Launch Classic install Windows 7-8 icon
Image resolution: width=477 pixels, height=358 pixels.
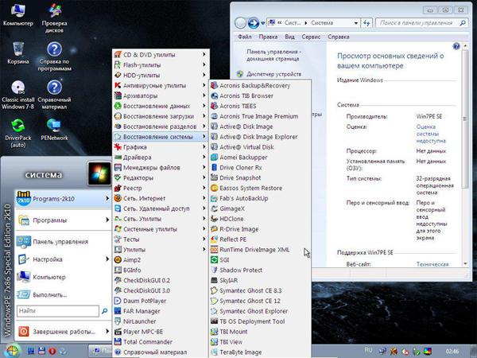coord(18,95)
